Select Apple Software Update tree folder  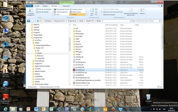(41, 66)
